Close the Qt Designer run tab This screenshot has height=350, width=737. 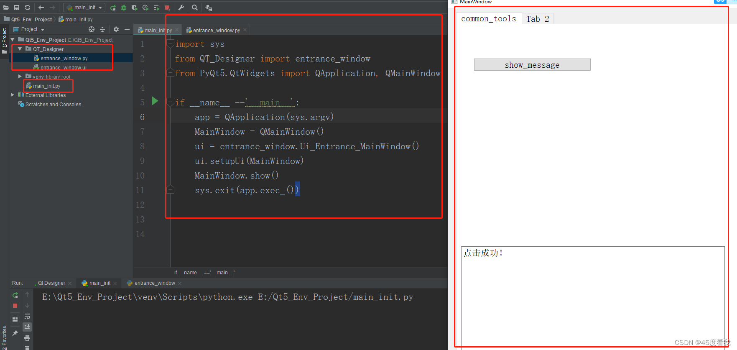tap(70, 284)
